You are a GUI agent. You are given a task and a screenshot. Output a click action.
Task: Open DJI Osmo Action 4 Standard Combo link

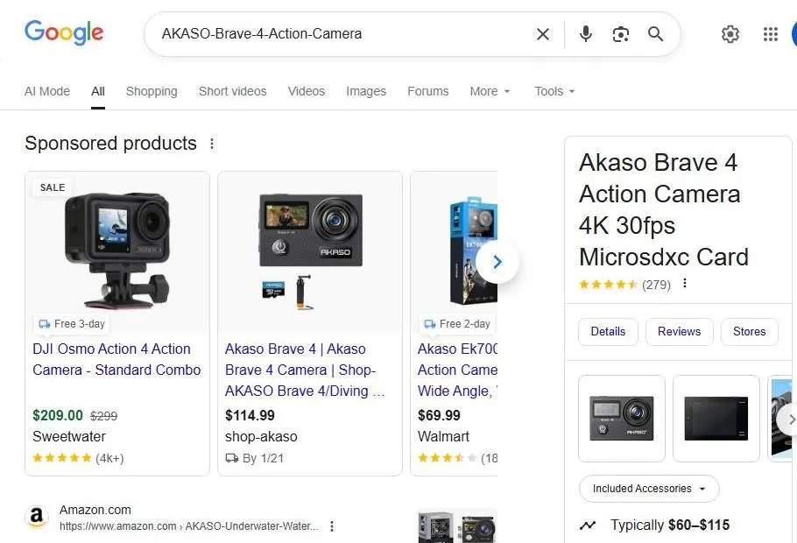coord(116,359)
